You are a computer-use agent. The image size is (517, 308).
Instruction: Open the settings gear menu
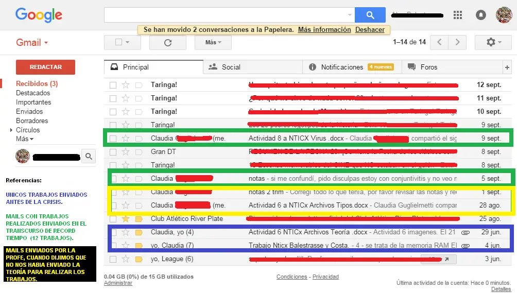493,42
